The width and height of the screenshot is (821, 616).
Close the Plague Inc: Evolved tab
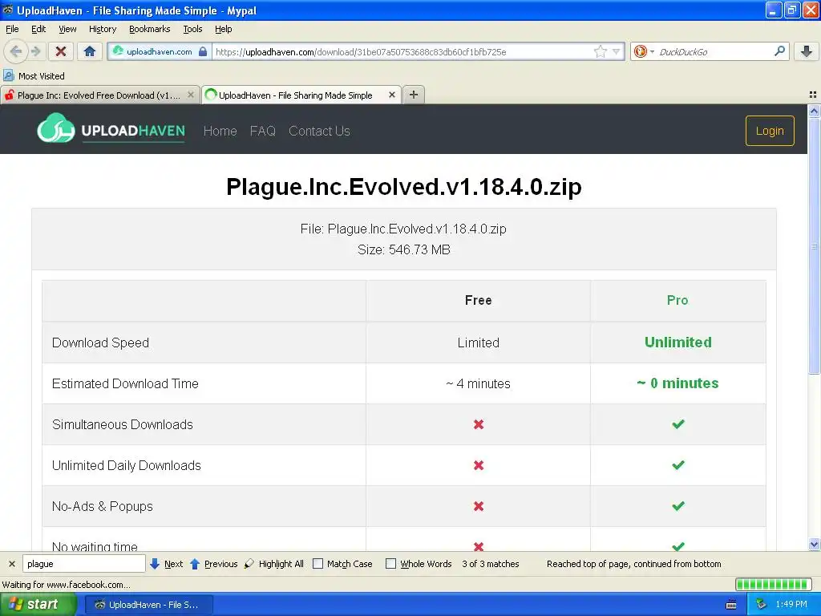click(191, 95)
